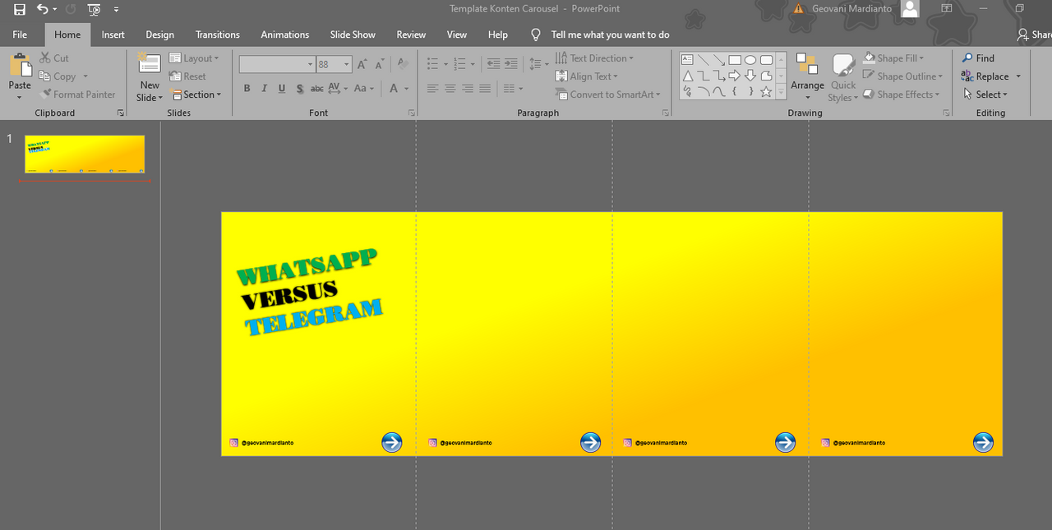Click the Copy button

[x=58, y=76]
